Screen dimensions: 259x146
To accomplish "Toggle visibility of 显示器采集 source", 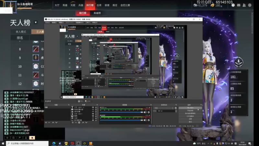I will 93,120.
